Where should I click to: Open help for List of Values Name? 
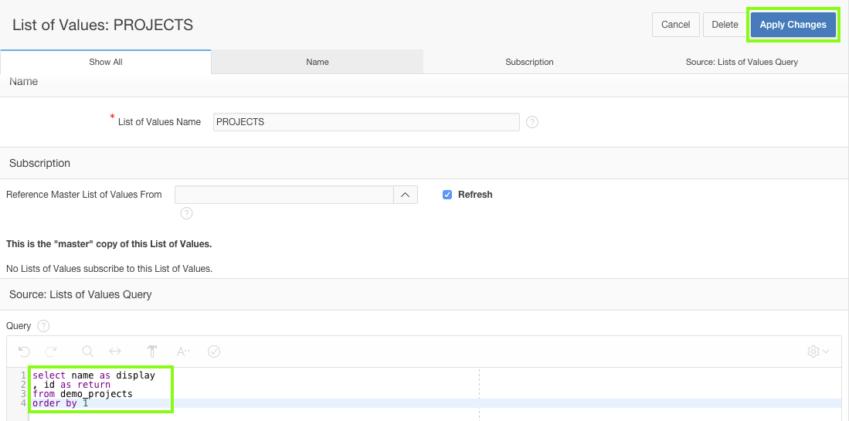(x=532, y=122)
